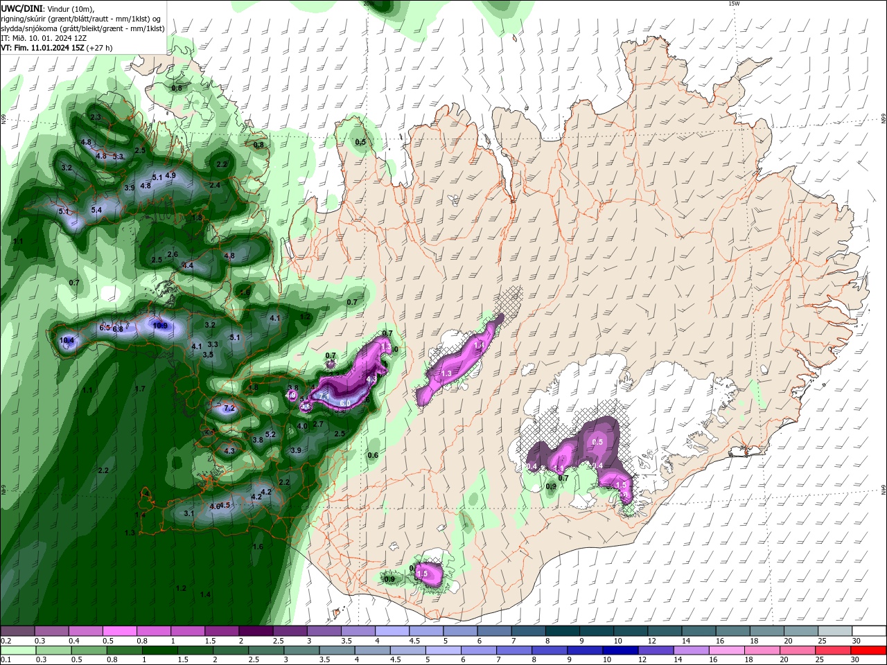Click the 6.5 precipitation value

105,328
